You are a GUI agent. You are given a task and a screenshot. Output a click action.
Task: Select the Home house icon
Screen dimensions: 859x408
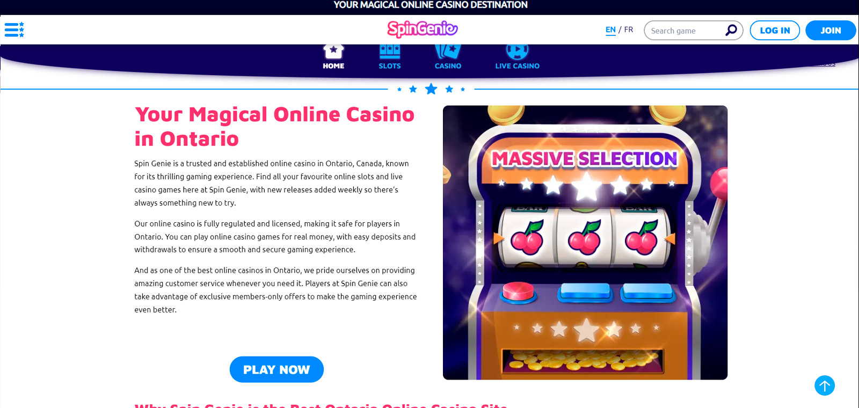pyautogui.click(x=333, y=51)
